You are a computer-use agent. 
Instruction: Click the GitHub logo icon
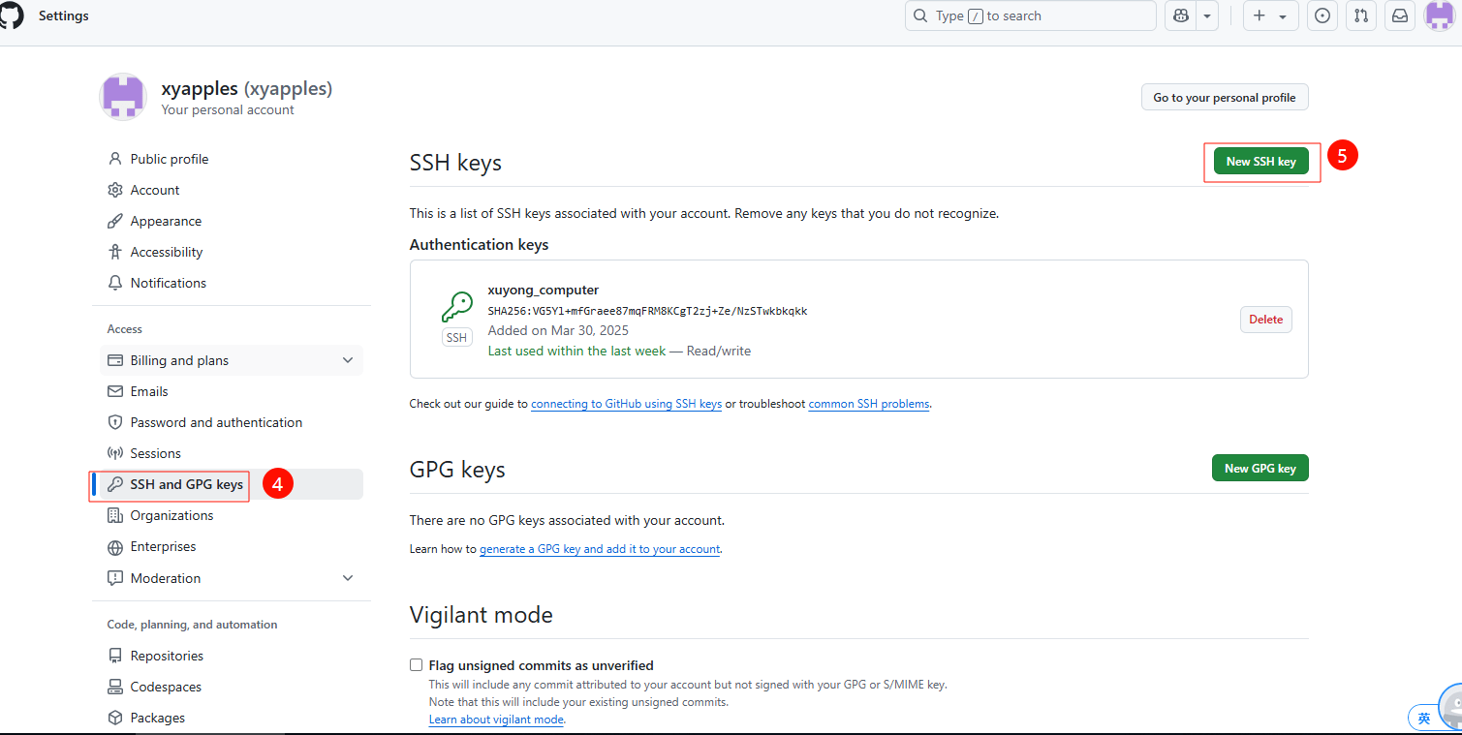[x=12, y=15]
